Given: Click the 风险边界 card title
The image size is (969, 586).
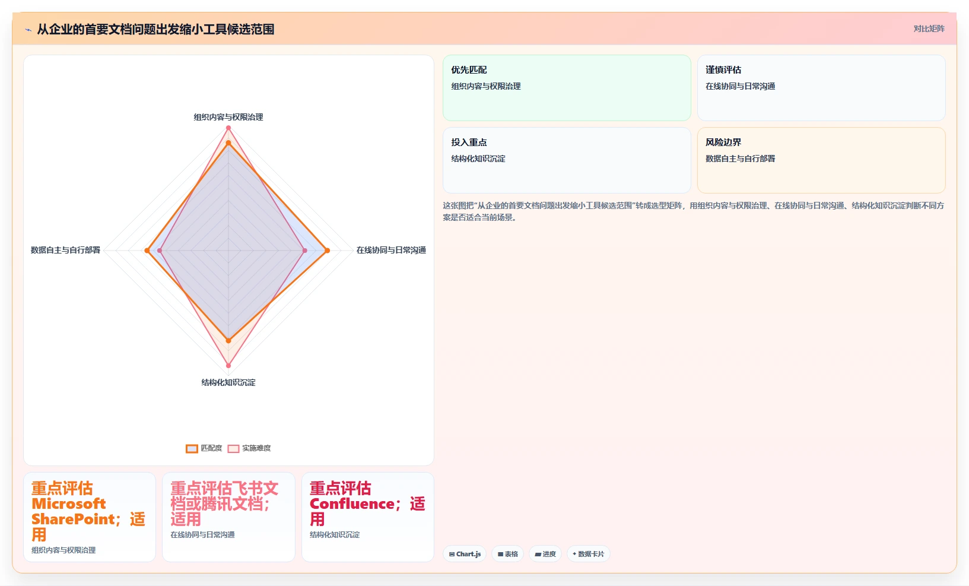Looking at the screenshot, I should tap(723, 142).
